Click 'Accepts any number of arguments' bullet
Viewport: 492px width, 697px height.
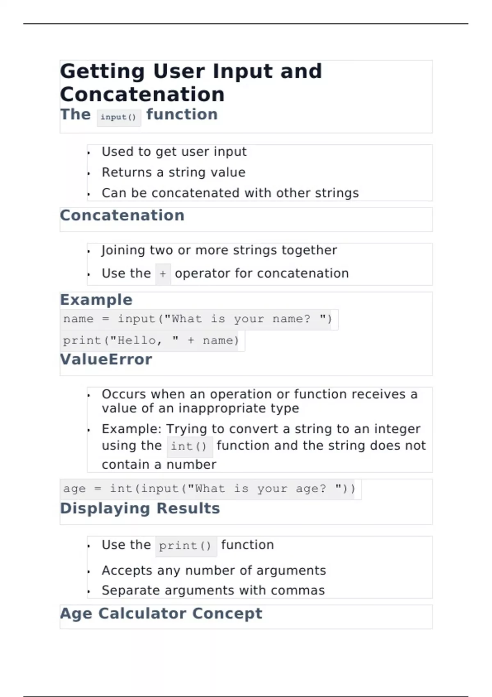[x=214, y=570]
